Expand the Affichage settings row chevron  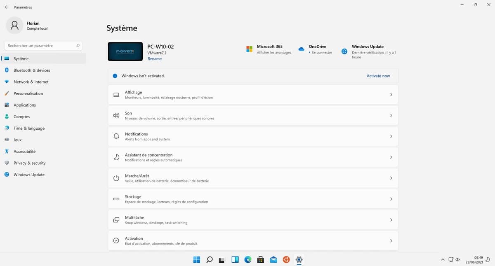pyautogui.click(x=391, y=95)
